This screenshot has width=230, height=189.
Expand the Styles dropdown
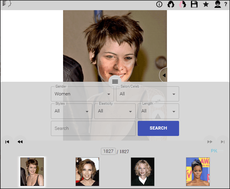tap(71, 111)
